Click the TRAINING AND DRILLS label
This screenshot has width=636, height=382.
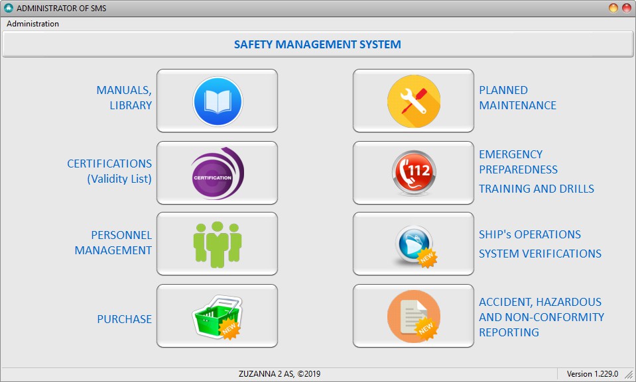point(537,189)
